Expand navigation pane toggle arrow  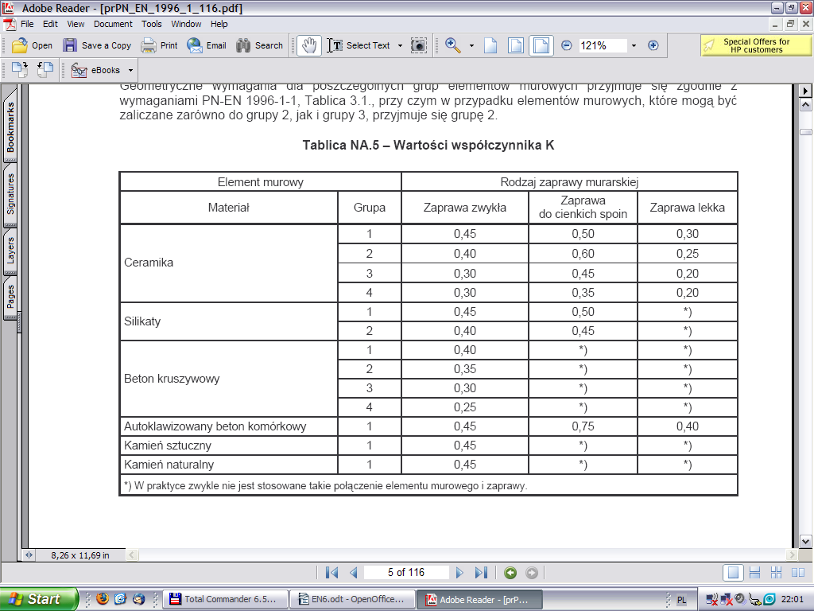29,555
